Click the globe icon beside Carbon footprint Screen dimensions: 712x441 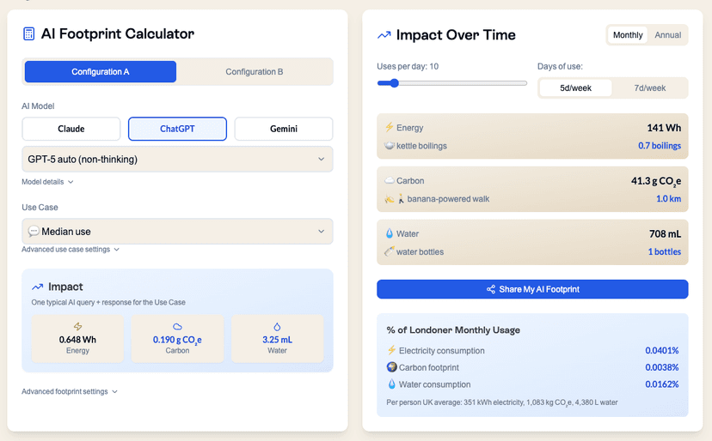pos(391,367)
